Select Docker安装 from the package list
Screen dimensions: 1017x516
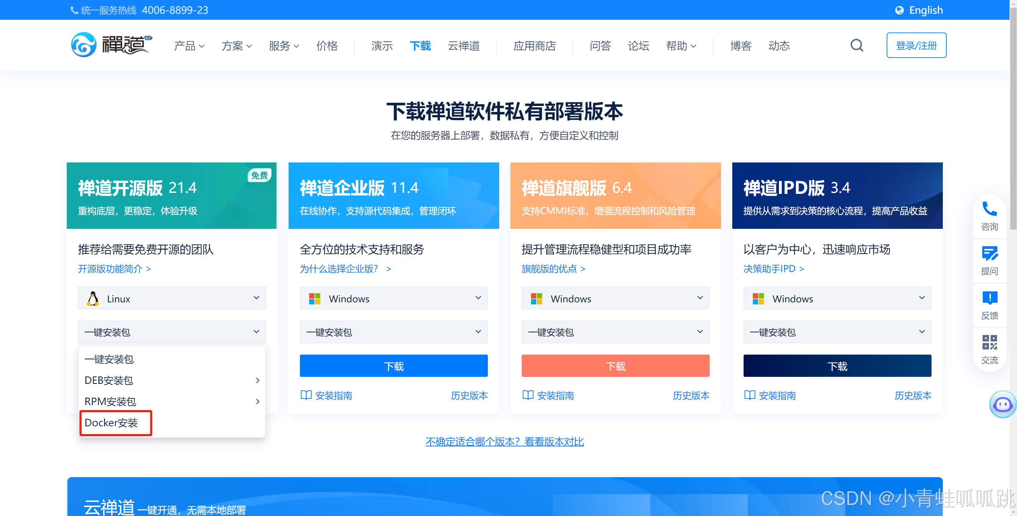click(x=111, y=422)
